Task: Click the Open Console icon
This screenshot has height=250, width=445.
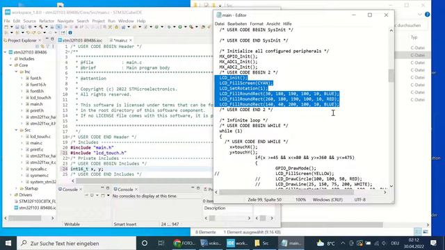Action: [x=103, y=196]
